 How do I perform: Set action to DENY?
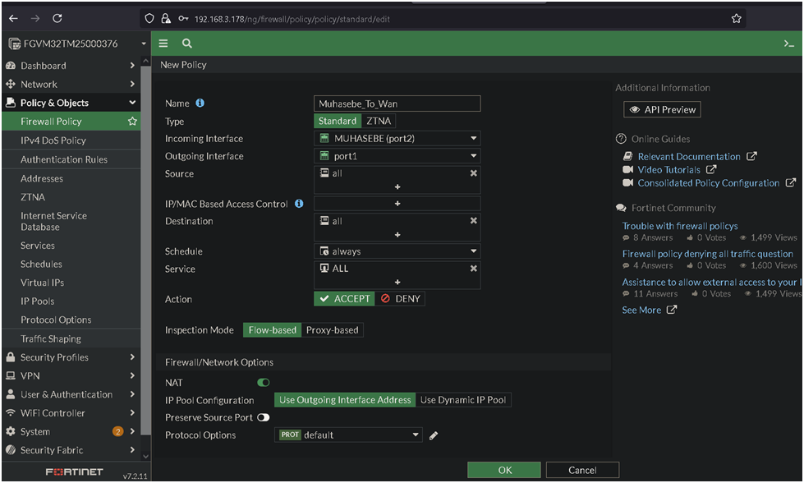400,299
